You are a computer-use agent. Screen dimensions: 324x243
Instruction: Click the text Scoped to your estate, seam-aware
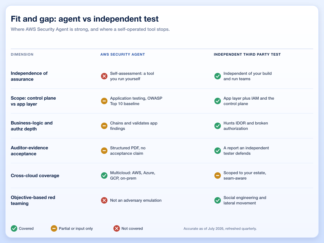point(245,175)
